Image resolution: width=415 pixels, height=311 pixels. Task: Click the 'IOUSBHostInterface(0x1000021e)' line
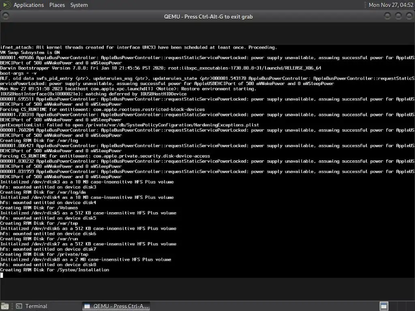coord(93,94)
